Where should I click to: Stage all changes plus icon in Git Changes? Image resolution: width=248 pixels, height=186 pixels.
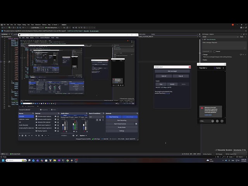(x=243, y=55)
